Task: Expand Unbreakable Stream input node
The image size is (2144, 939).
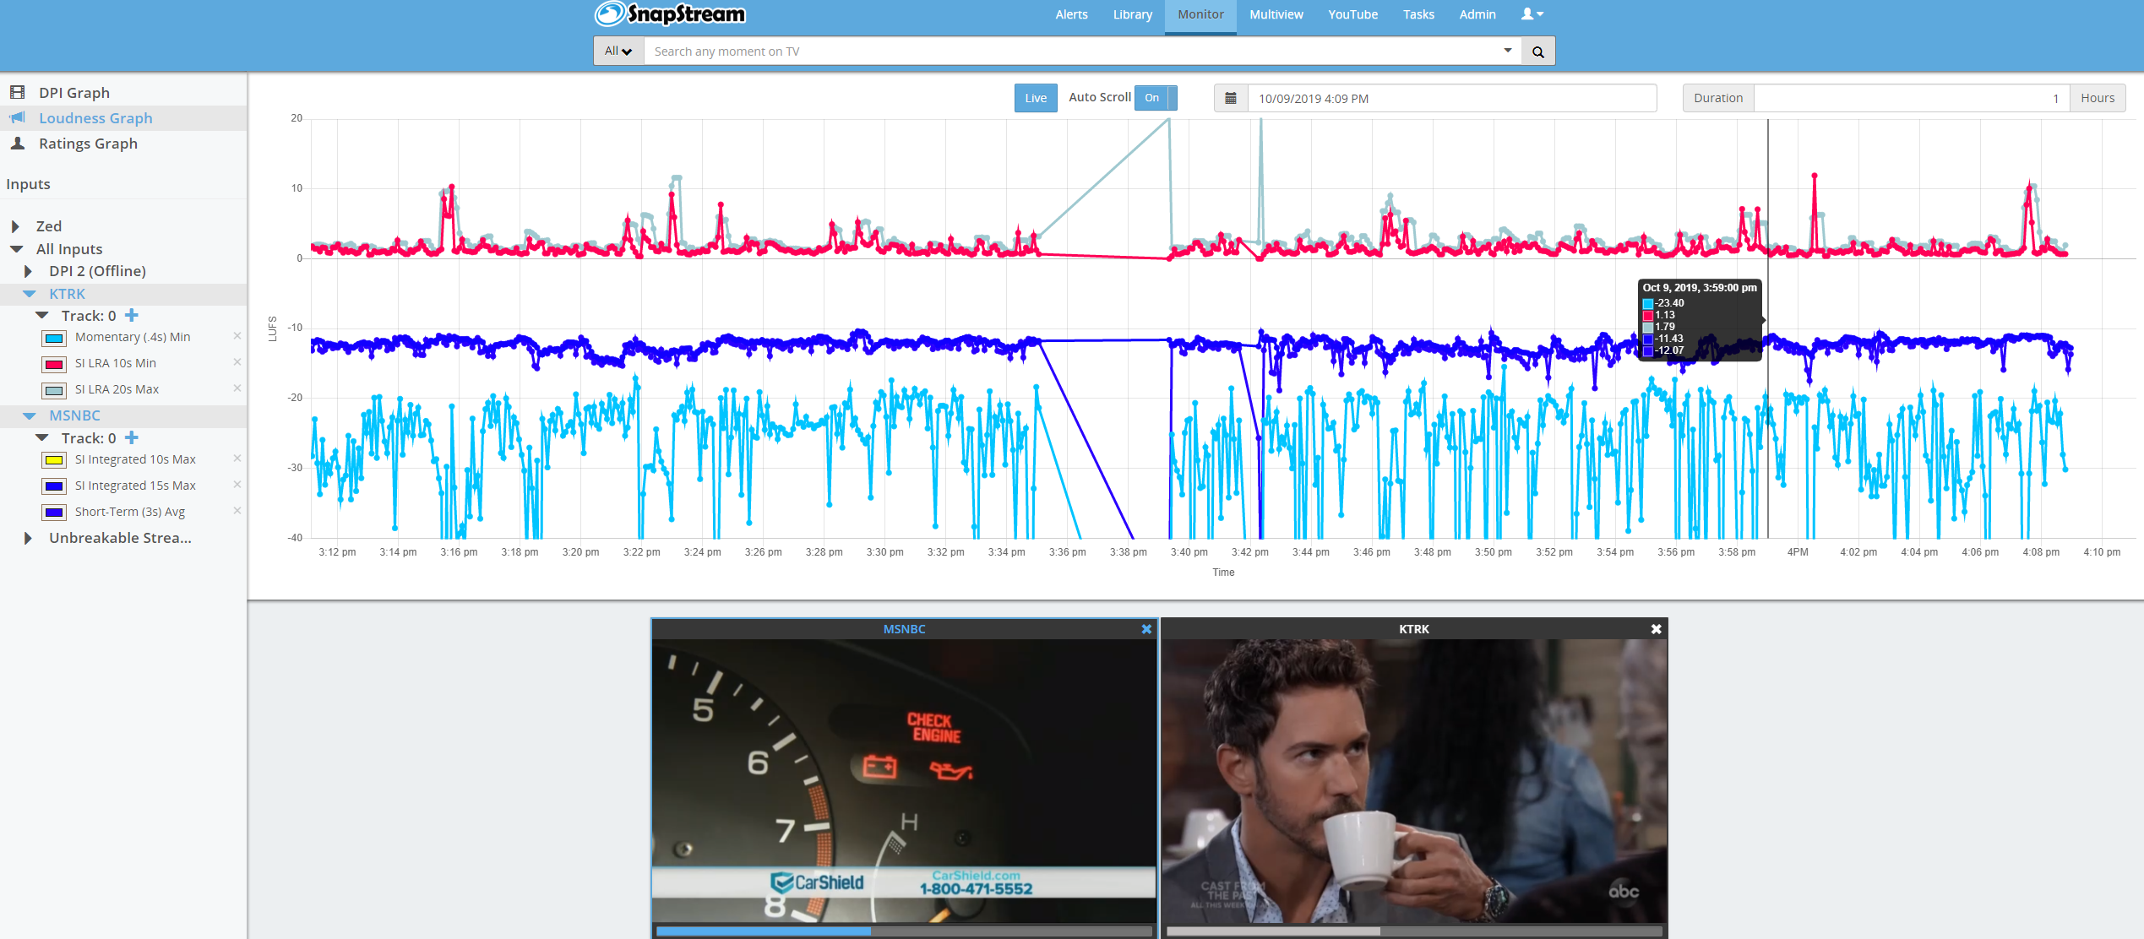Action: click(x=29, y=538)
